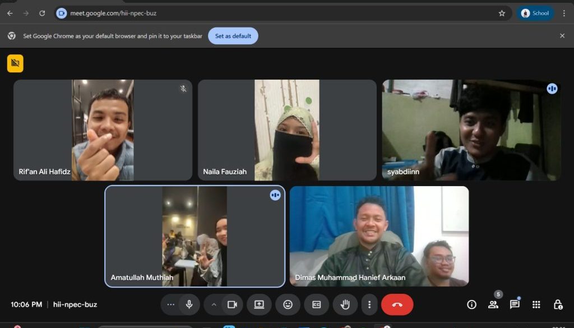Open the chat with everyone icon
The image size is (574, 328).
[515, 304]
